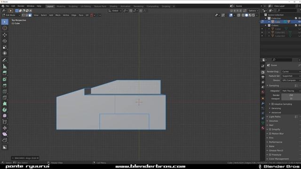Select the Inset Faces tool
Image resolution: width=301 pixels, height=169 pixels.
pos(5,79)
